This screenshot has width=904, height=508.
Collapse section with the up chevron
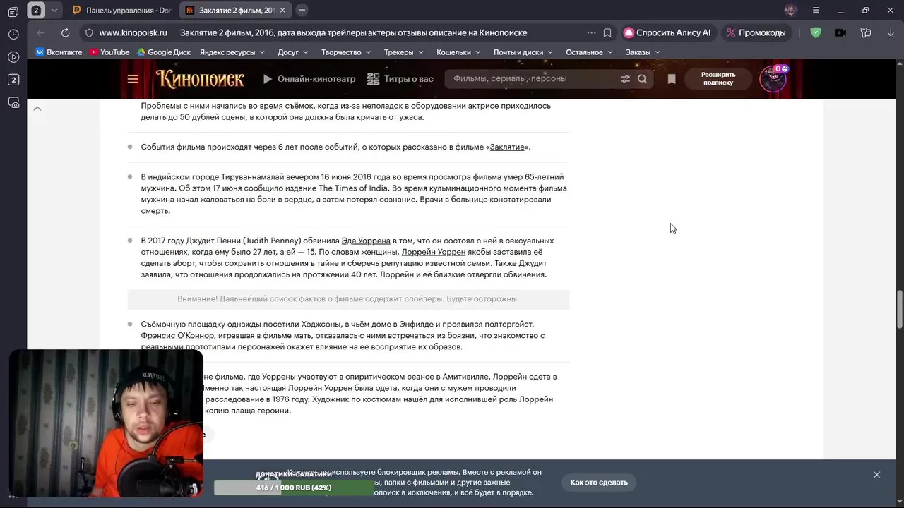click(37, 109)
